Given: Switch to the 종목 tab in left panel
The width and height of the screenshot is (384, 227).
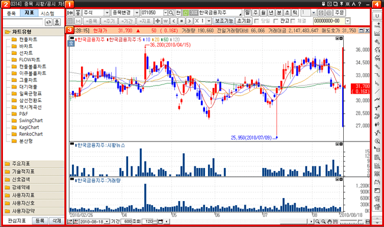Looking at the screenshot, I should [x=11, y=14].
